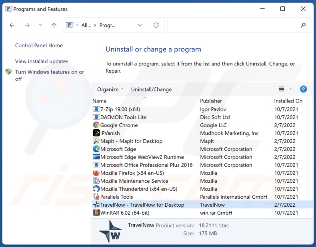Screen dimensions: 316x247
Task: Click the address bar control panel icon
Action: click(x=70, y=25)
